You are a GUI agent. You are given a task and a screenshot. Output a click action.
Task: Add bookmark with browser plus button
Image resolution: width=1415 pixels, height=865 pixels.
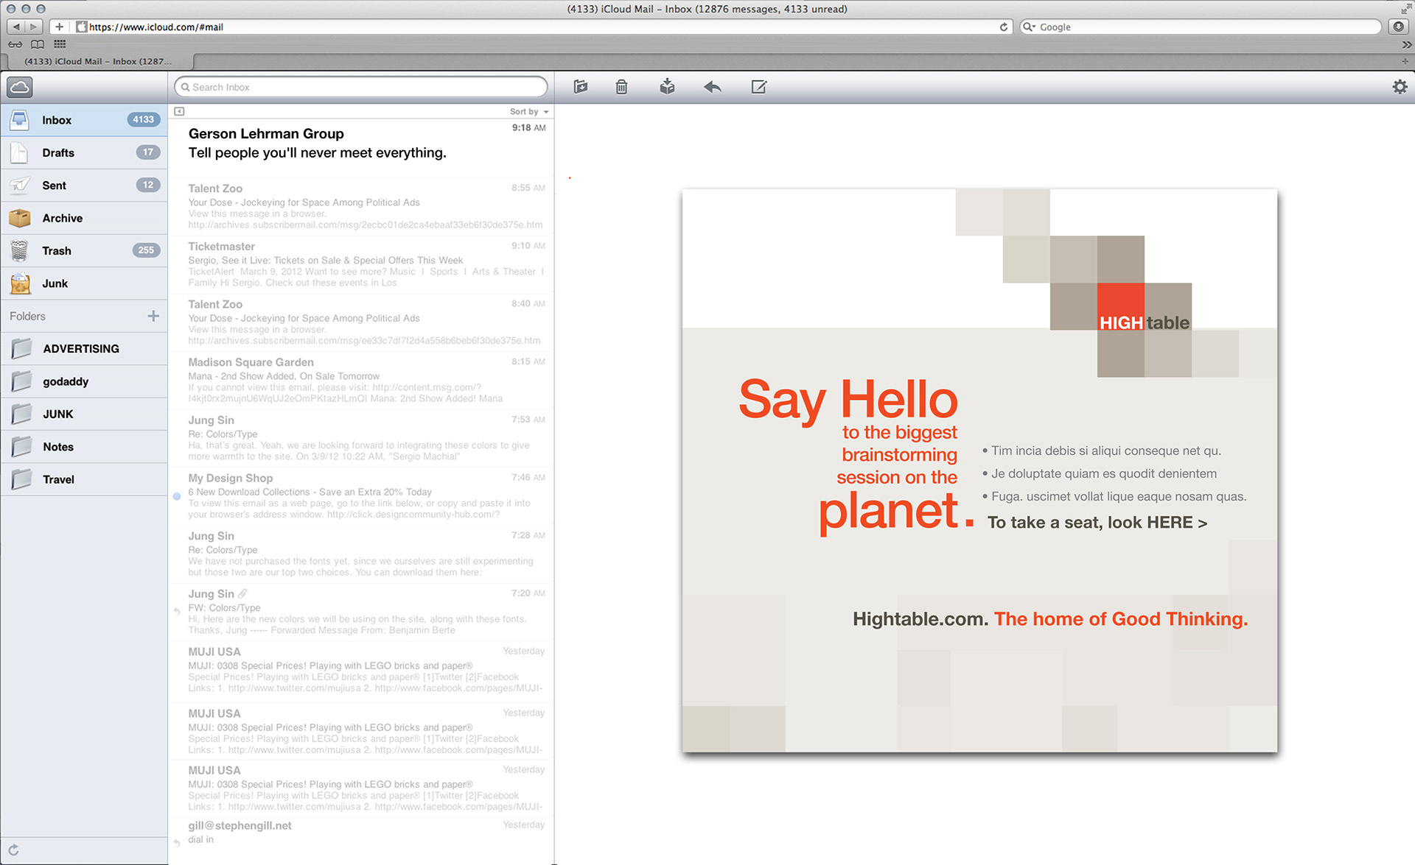pyautogui.click(x=59, y=27)
